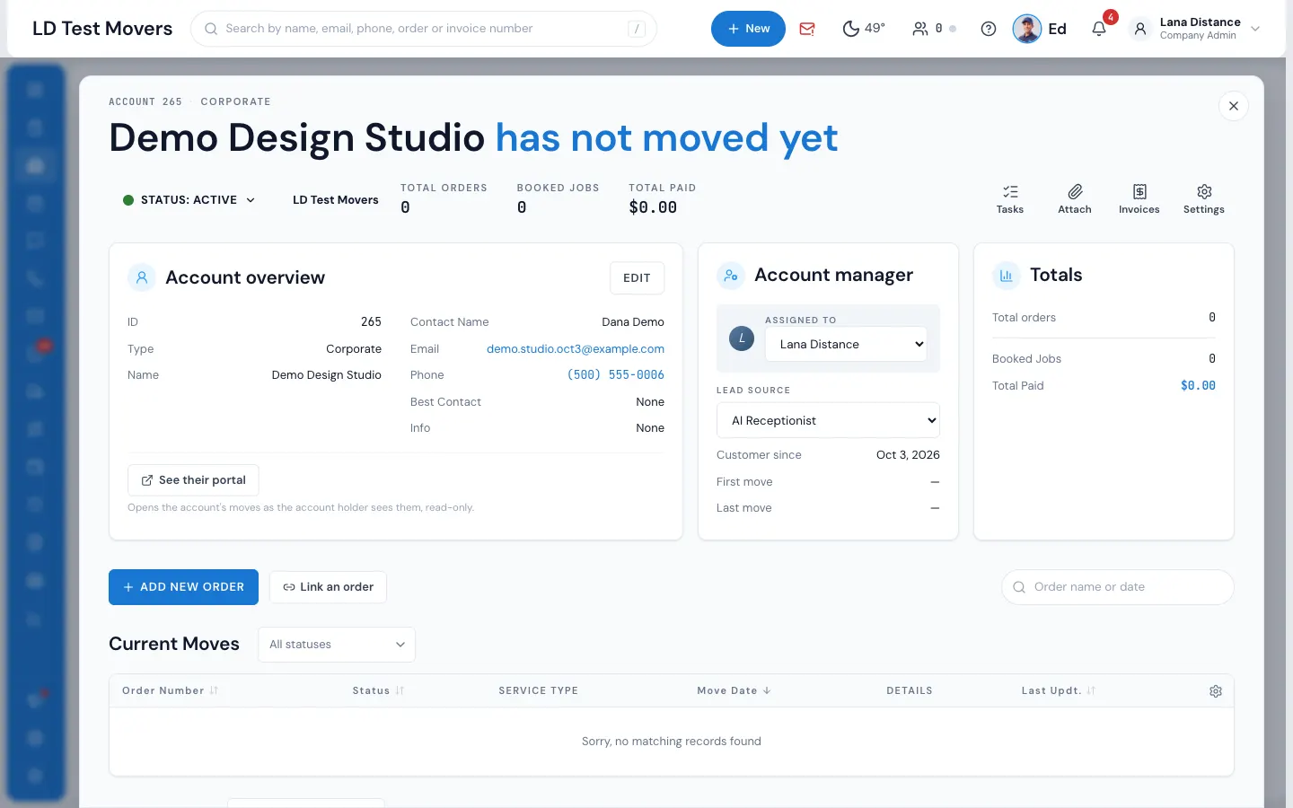Image resolution: width=1293 pixels, height=808 pixels.
Task: Open the mail envelope icon in top bar
Action: [x=807, y=29]
